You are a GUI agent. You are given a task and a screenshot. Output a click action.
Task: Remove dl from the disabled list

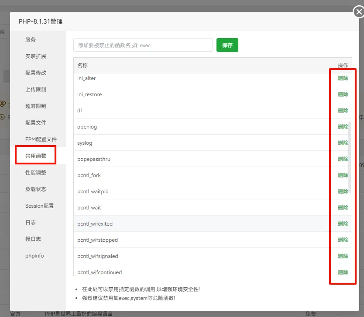[343, 111]
